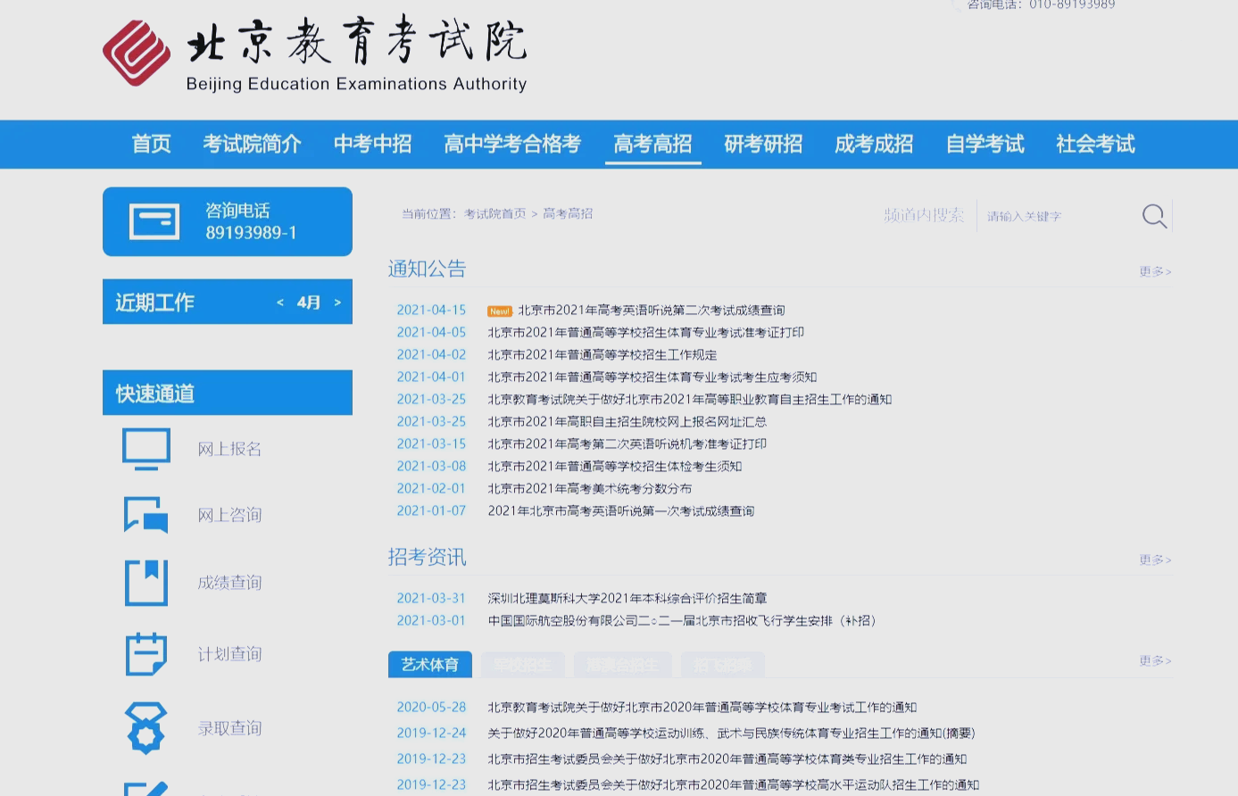Open the 成绩查询 quick link
This screenshot has height=796, width=1238.
coord(229,583)
